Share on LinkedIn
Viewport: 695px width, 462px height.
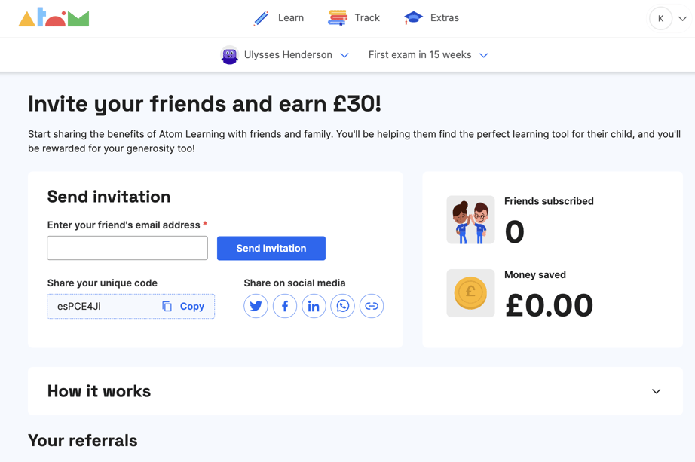coord(314,306)
